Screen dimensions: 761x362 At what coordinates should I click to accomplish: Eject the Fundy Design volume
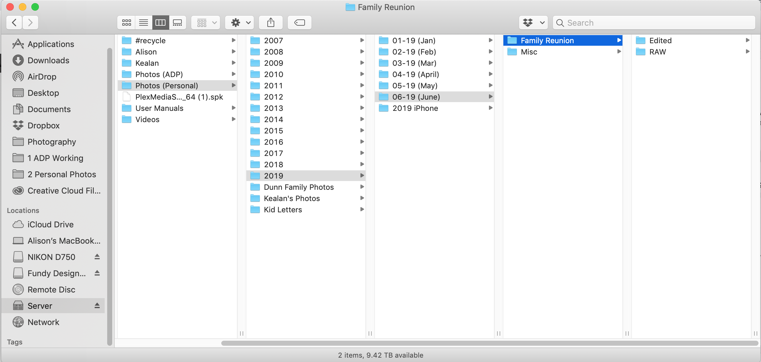click(x=97, y=273)
